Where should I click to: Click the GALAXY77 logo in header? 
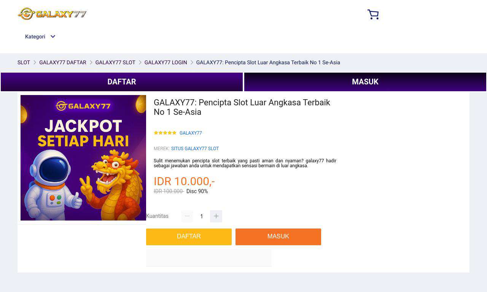[x=52, y=14]
